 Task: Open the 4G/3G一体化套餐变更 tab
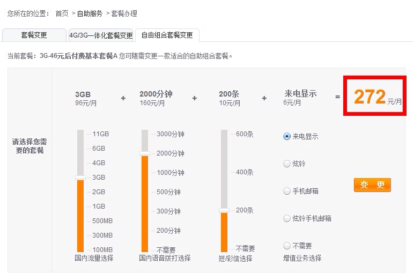click(x=101, y=35)
